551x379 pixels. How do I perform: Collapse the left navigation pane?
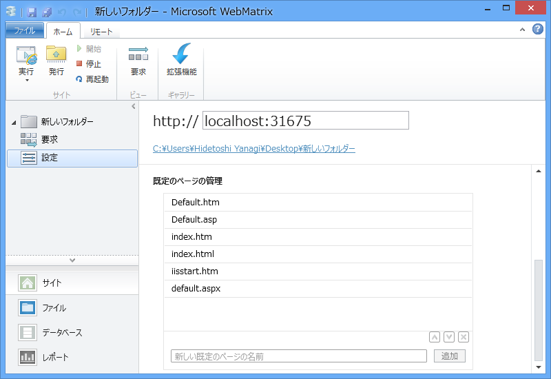pos(134,106)
